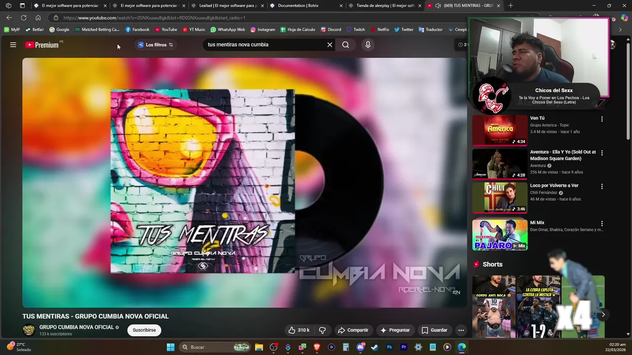Save video with the Guardar button
Viewport: 632px width, 355px height.
[x=434, y=330]
